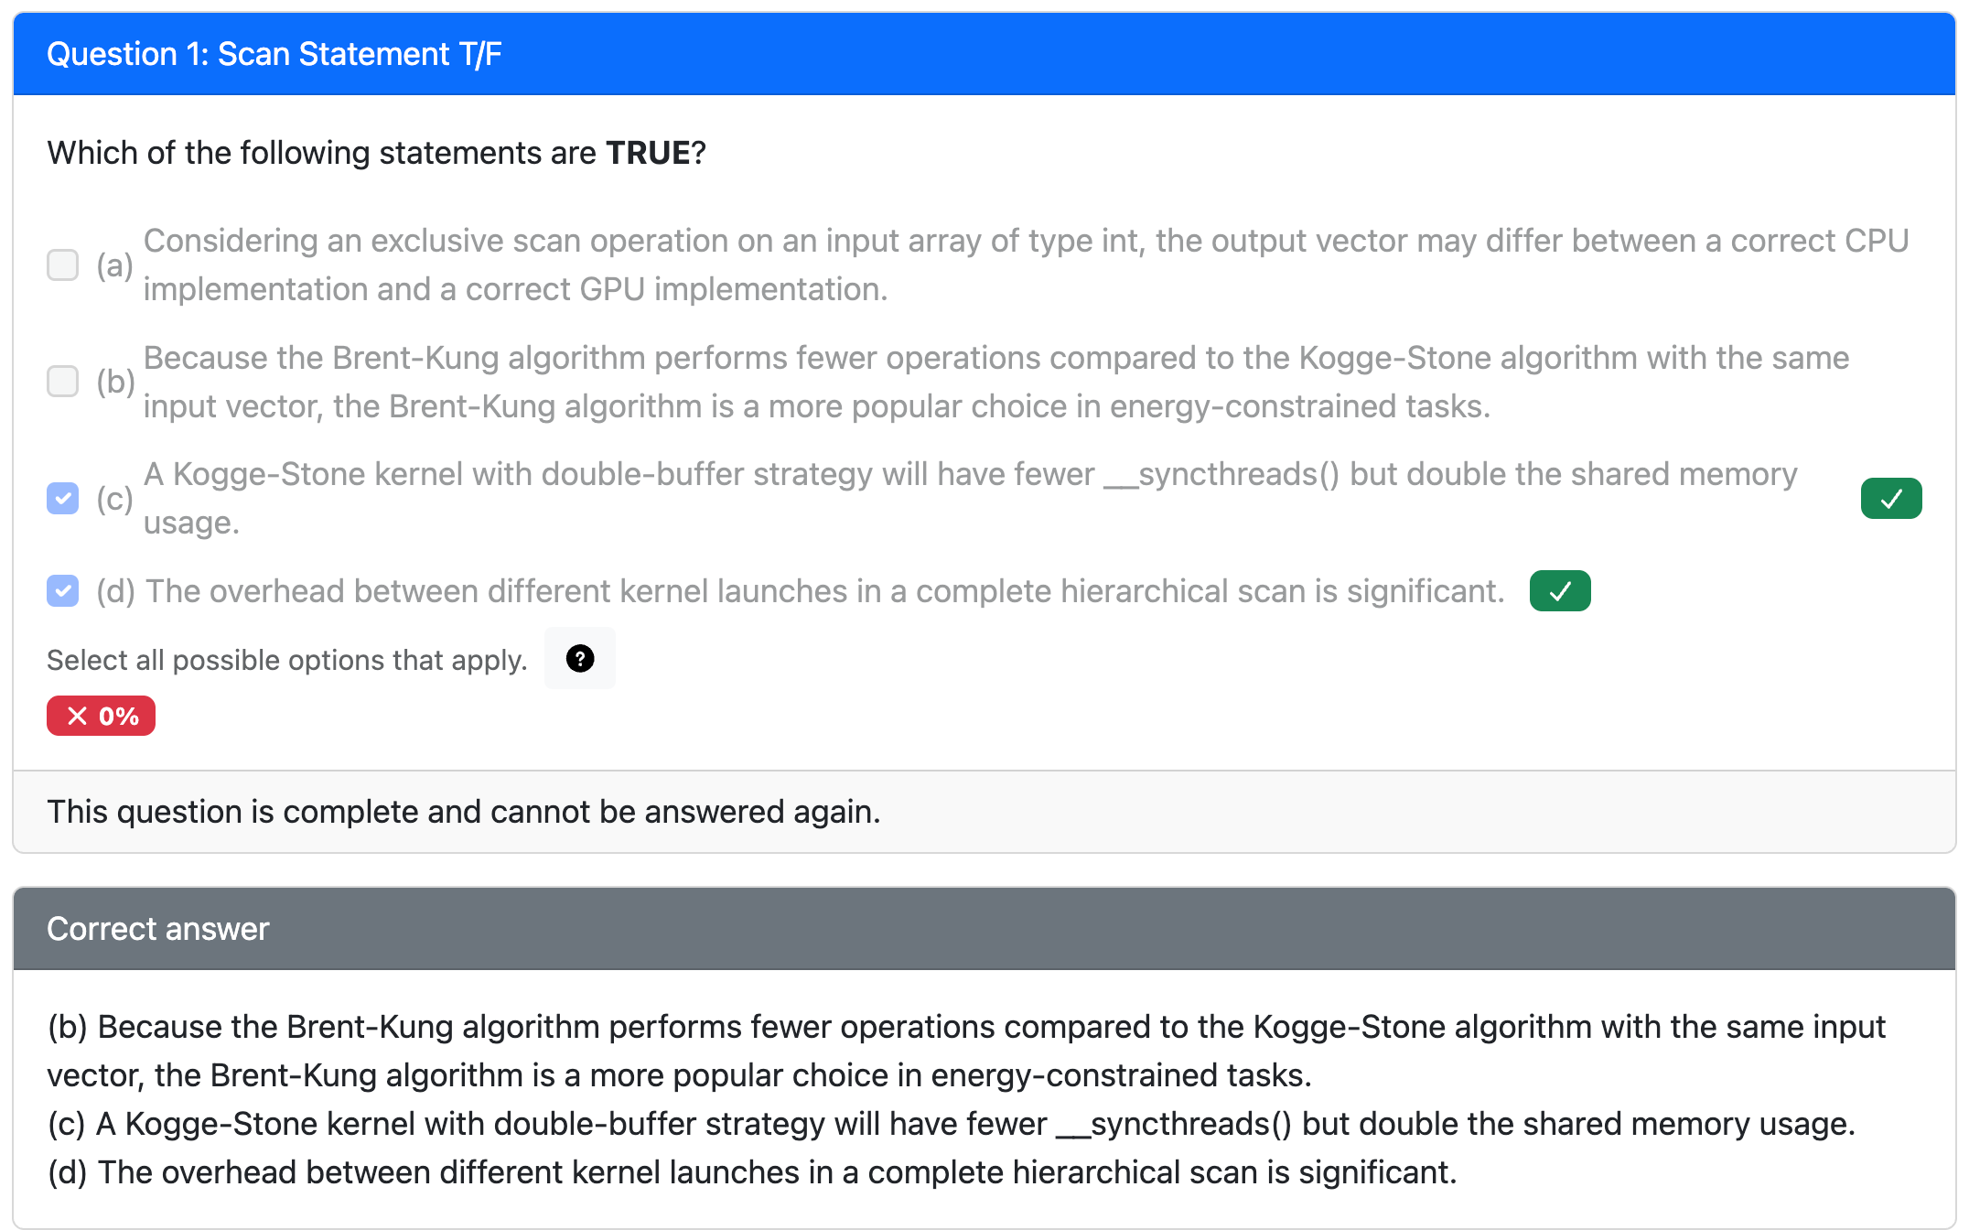Viewport: 1969px width, 1230px height.
Task: Click option (a) text about exclusive scan
Action: [x=1025, y=265]
